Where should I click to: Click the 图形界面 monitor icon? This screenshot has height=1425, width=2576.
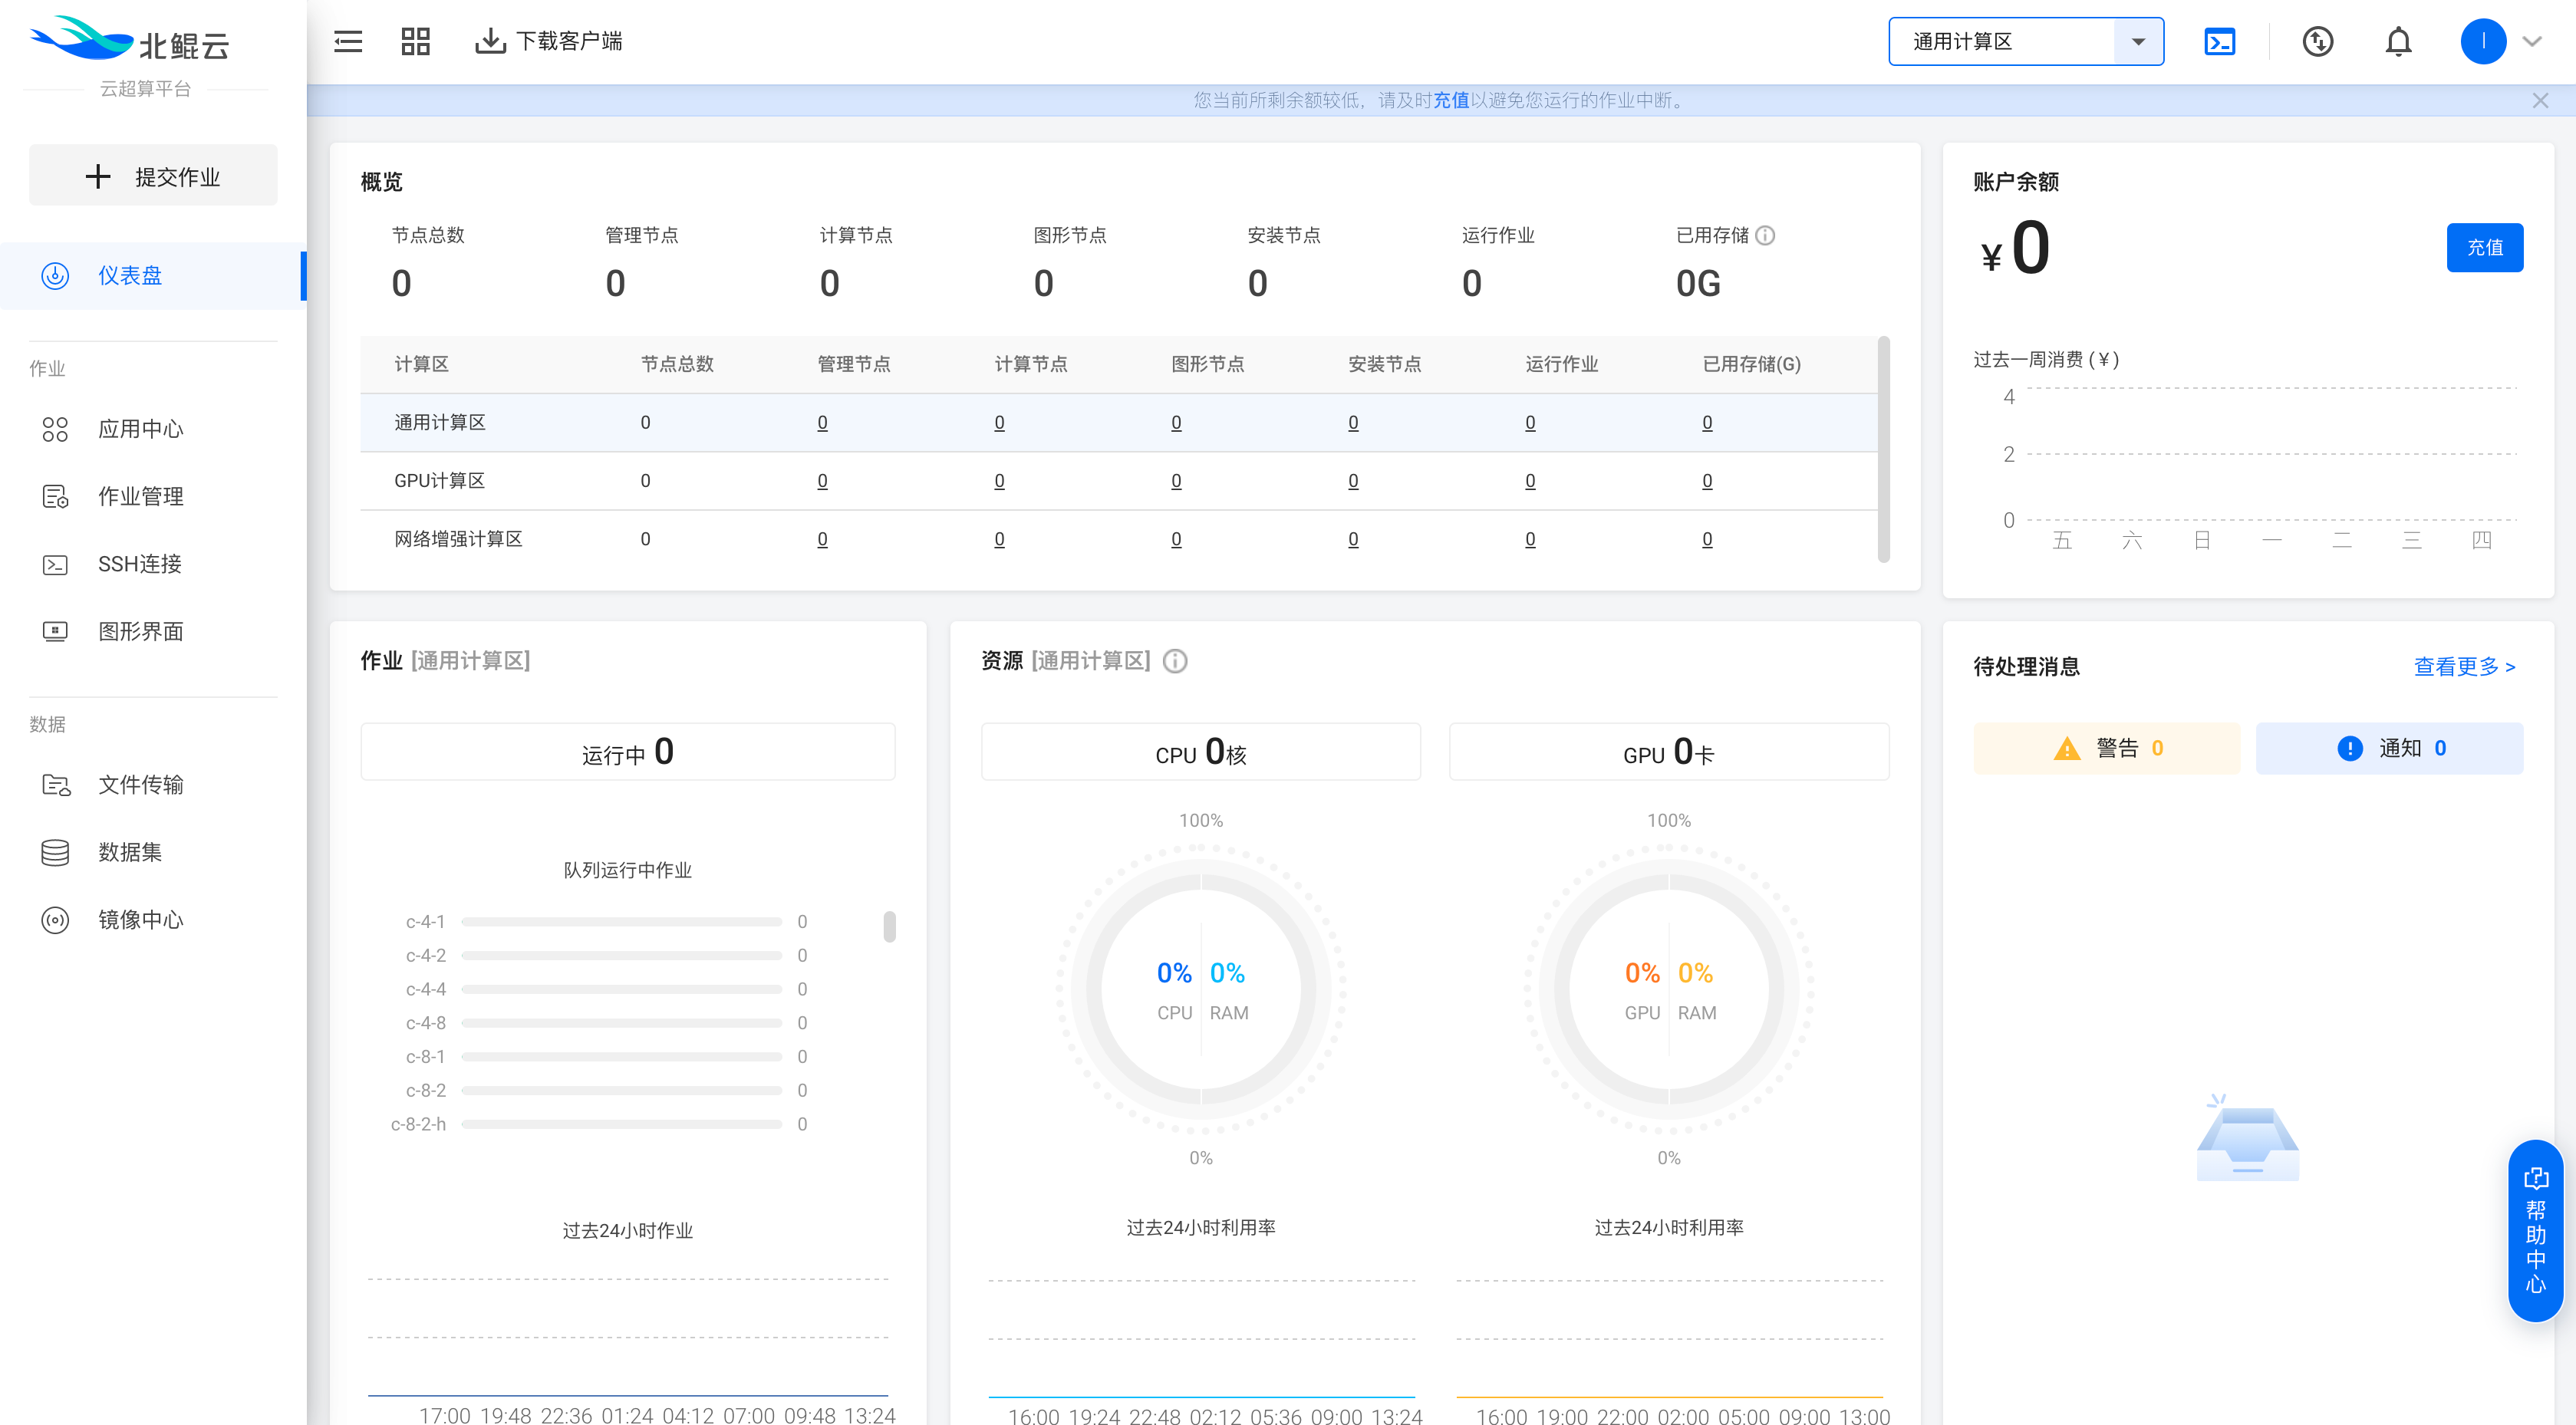point(55,631)
